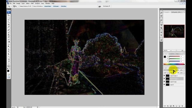
Task: Click the new adjustment layer icon
Action: [174, 106]
